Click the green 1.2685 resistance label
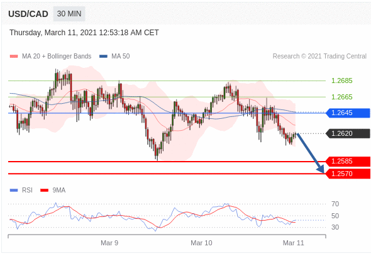371x256 pixels. [341, 81]
